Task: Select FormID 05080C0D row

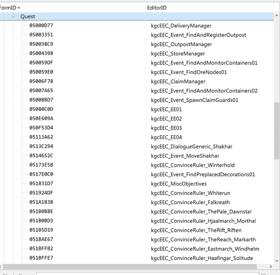Action: coord(137,109)
